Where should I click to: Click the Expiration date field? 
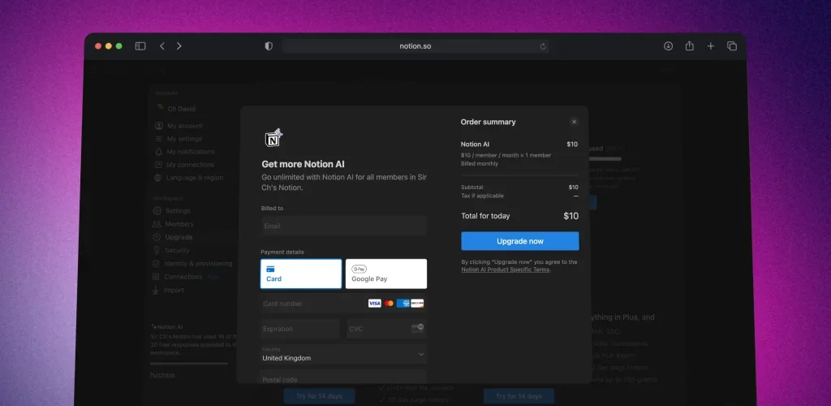(x=299, y=329)
